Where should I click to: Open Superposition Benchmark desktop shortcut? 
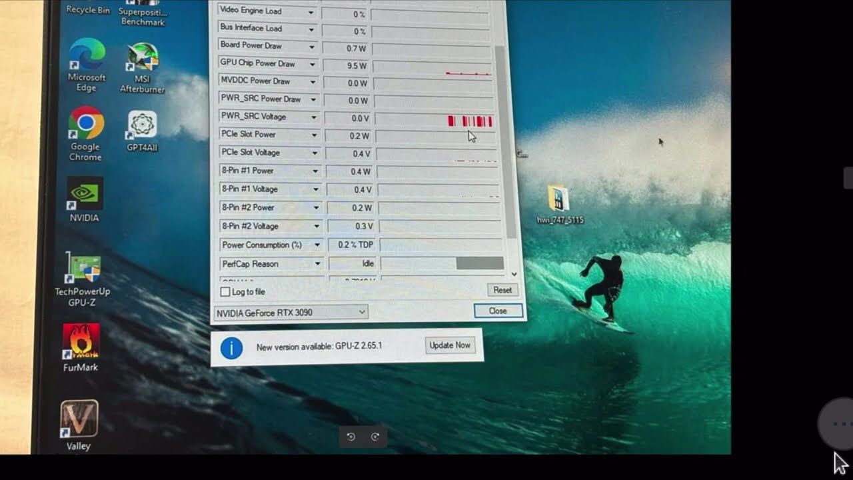coord(143,13)
